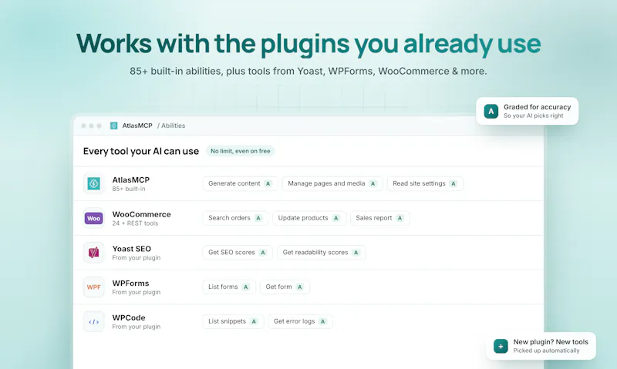Select the Get SEO scores chip
The height and width of the screenshot is (369, 617).
coord(238,252)
